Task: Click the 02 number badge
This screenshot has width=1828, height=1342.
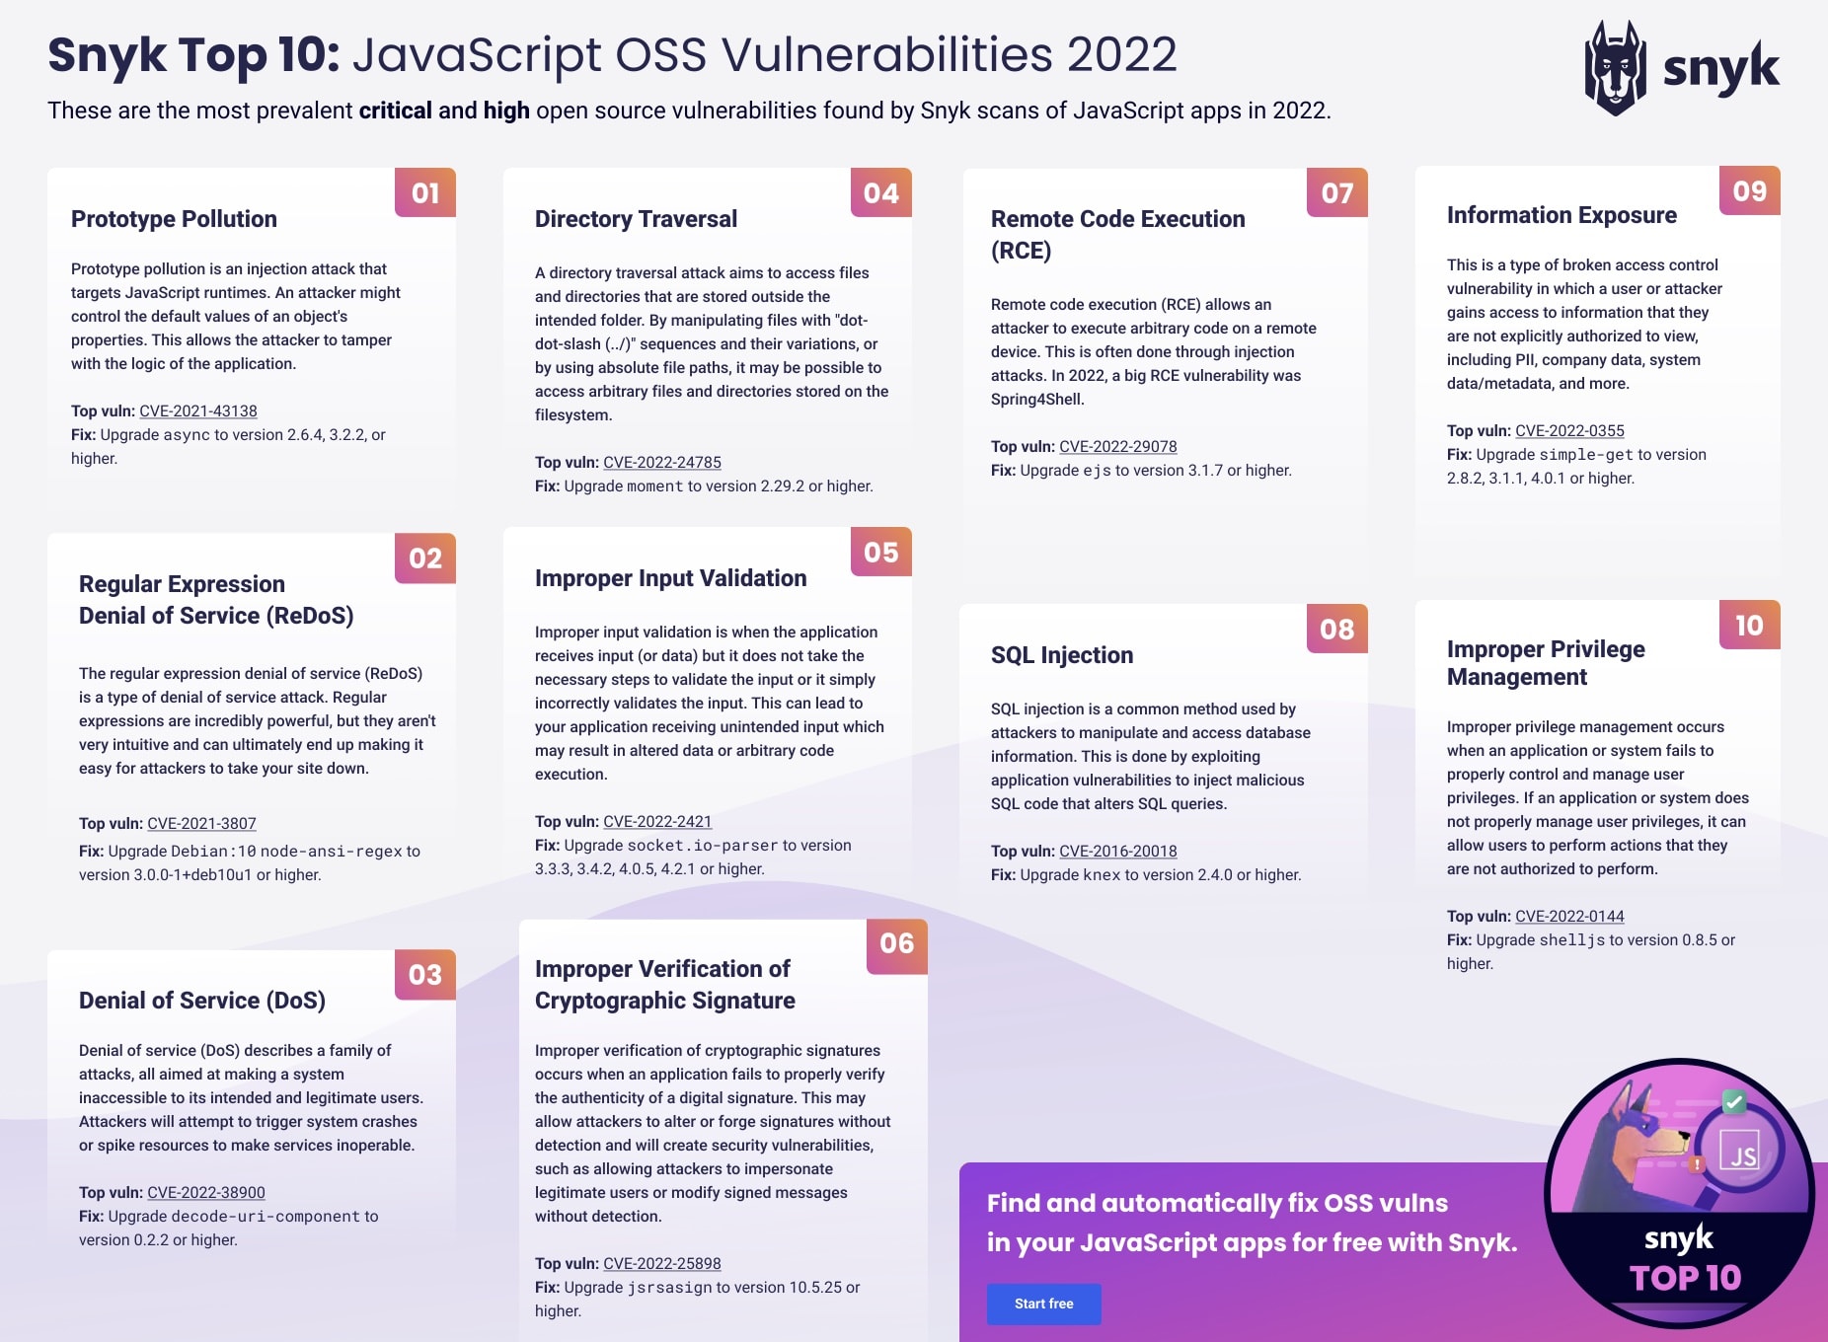Action: click(425, 558)
